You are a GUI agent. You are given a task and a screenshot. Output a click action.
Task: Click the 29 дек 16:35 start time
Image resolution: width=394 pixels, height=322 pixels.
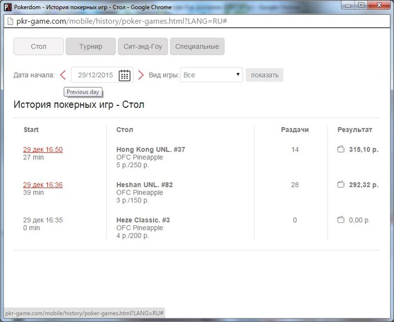(x=43, y=220)
